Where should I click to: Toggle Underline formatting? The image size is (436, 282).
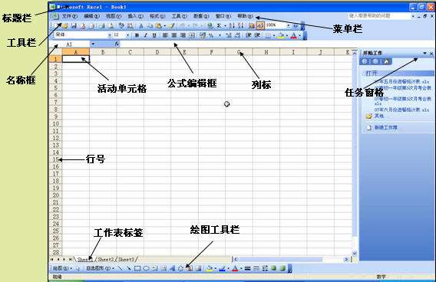click(154, 35)
